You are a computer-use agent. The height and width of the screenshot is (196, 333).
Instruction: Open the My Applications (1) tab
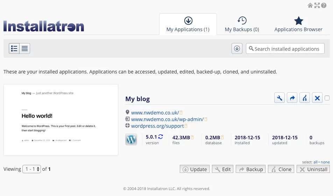tap(188, 24)
